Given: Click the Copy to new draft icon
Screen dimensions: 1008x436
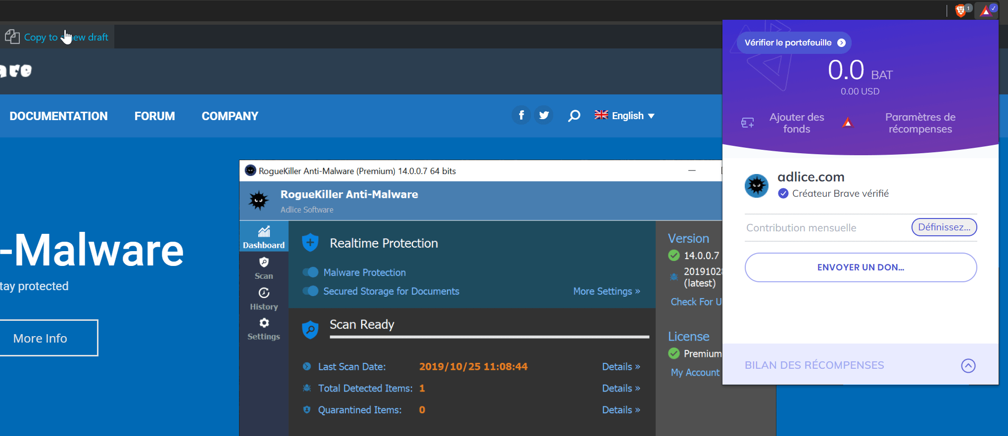Looking at the screenshot, I should coord(12,37).
